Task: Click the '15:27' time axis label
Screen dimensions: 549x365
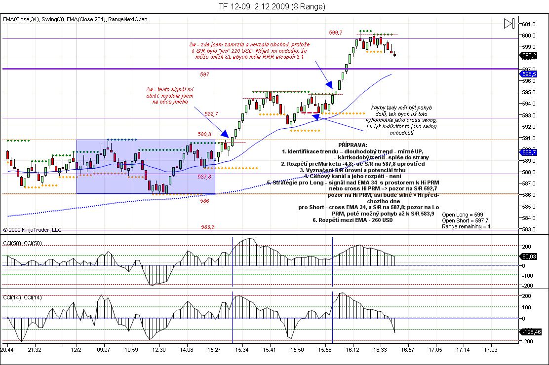Action: [214, 350]
